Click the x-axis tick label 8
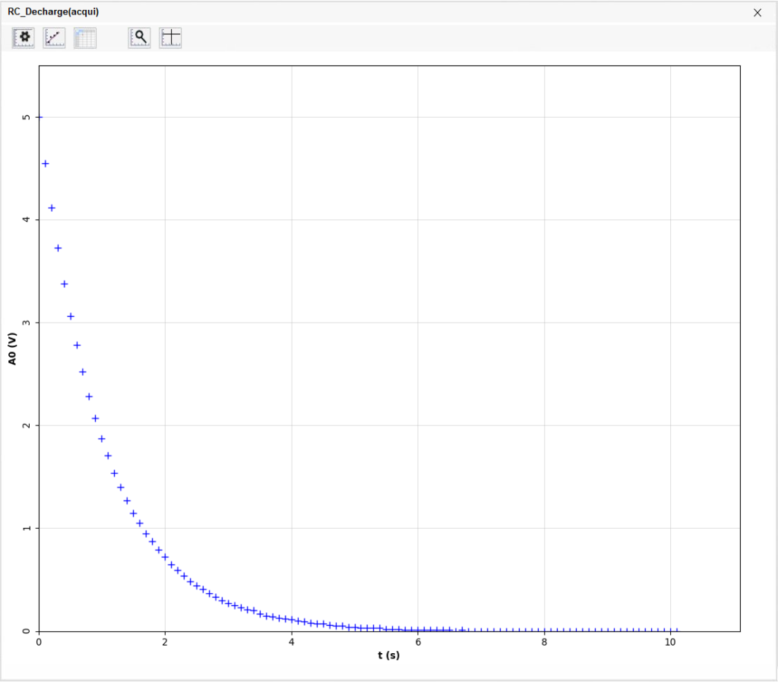Viewport: 778px width, 682px height. click(x=544, y=642)
